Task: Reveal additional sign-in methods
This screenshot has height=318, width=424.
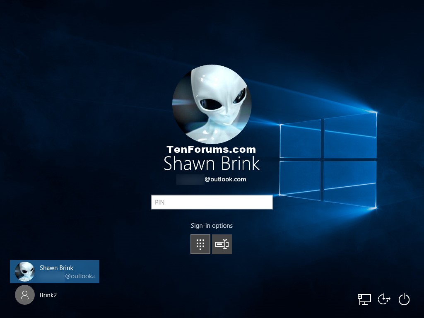Action: [212, 226]
